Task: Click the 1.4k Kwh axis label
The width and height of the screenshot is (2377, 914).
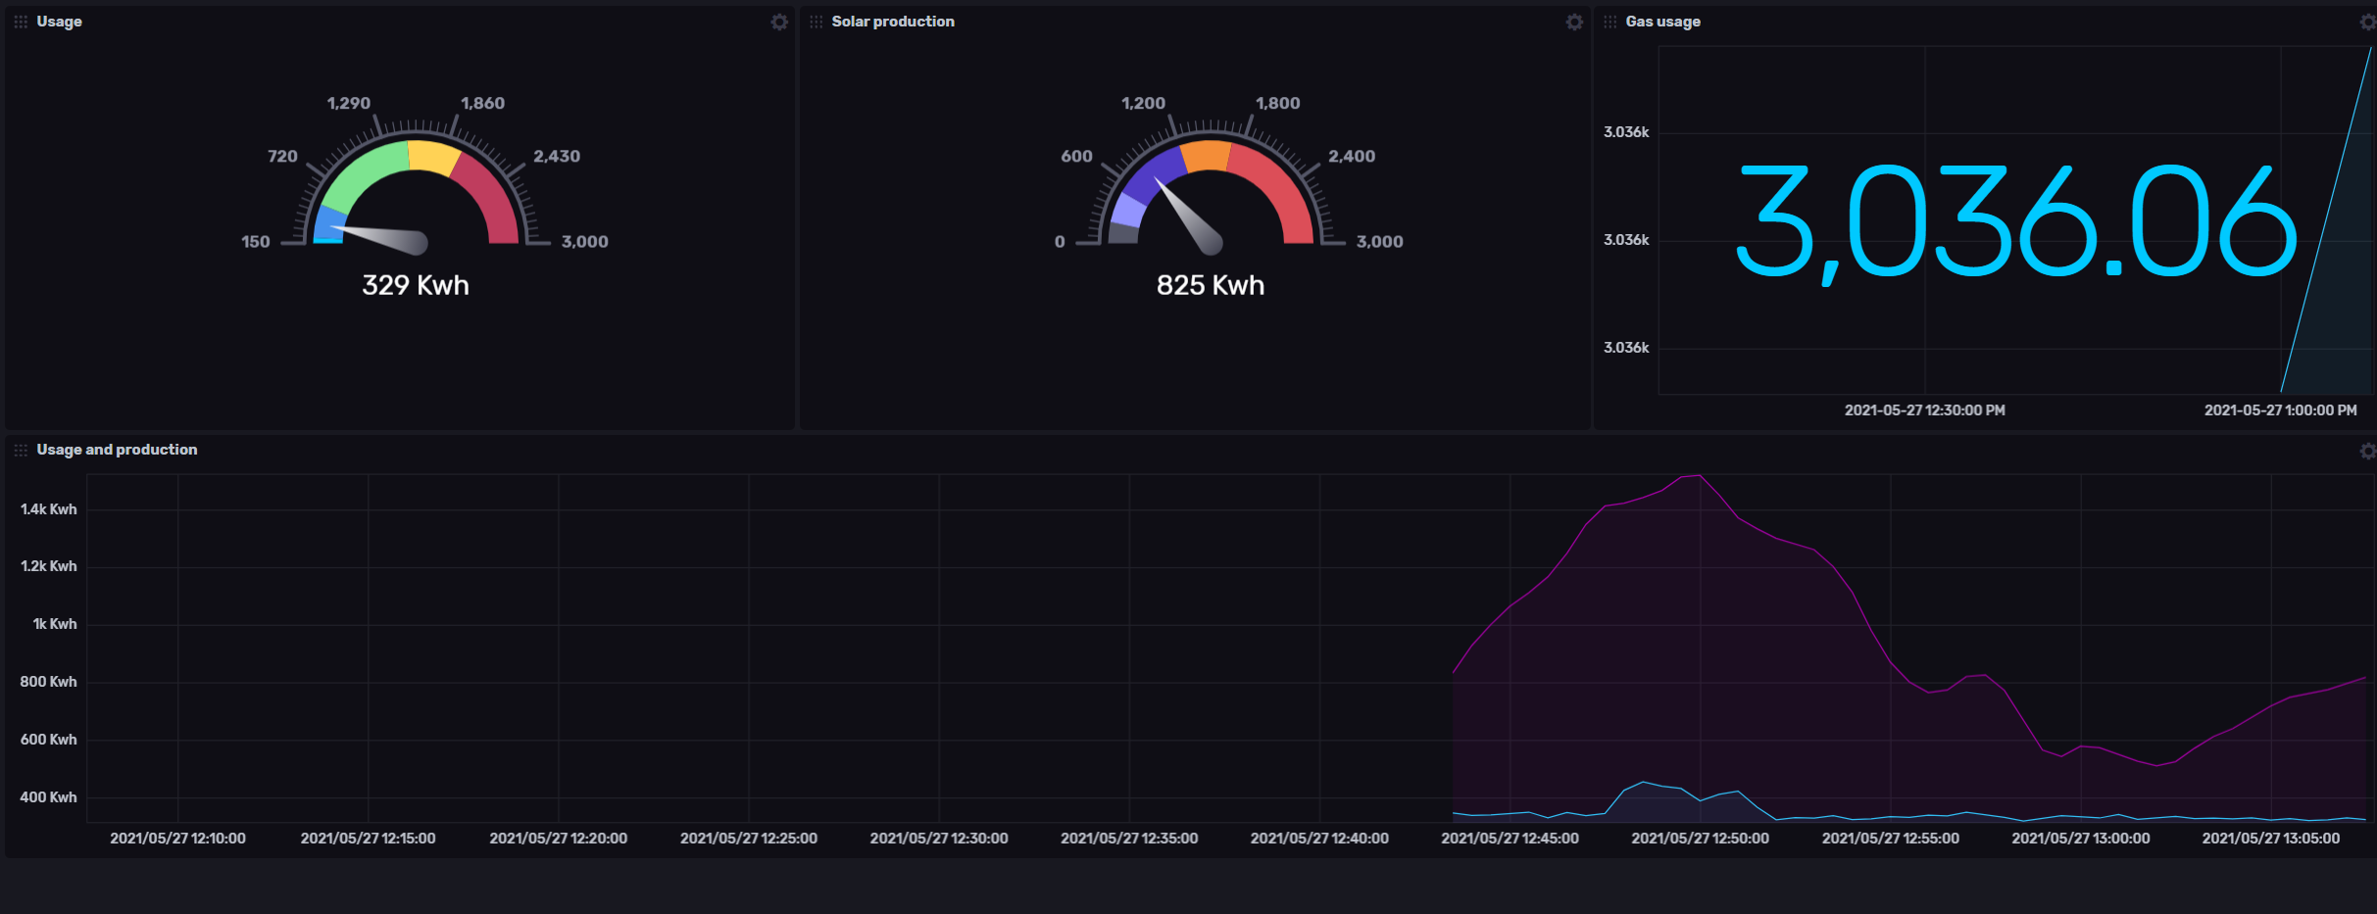Action: click(48, 509)
